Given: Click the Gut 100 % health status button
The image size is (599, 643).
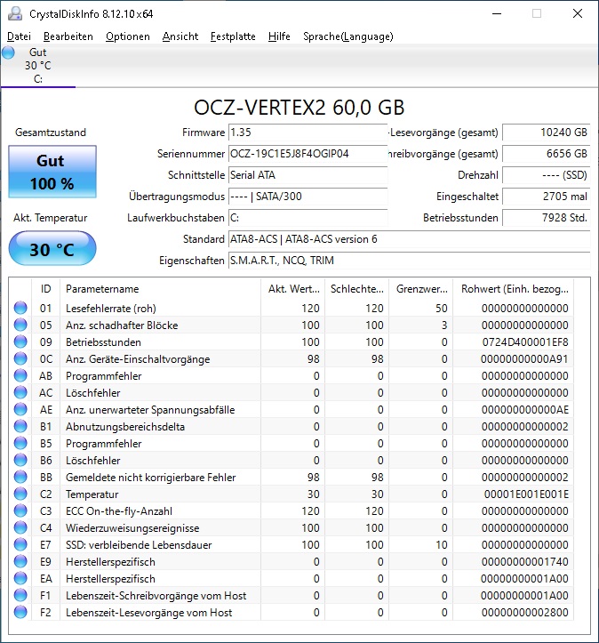Looking at the screenshot, I should (x=52, y=172).
